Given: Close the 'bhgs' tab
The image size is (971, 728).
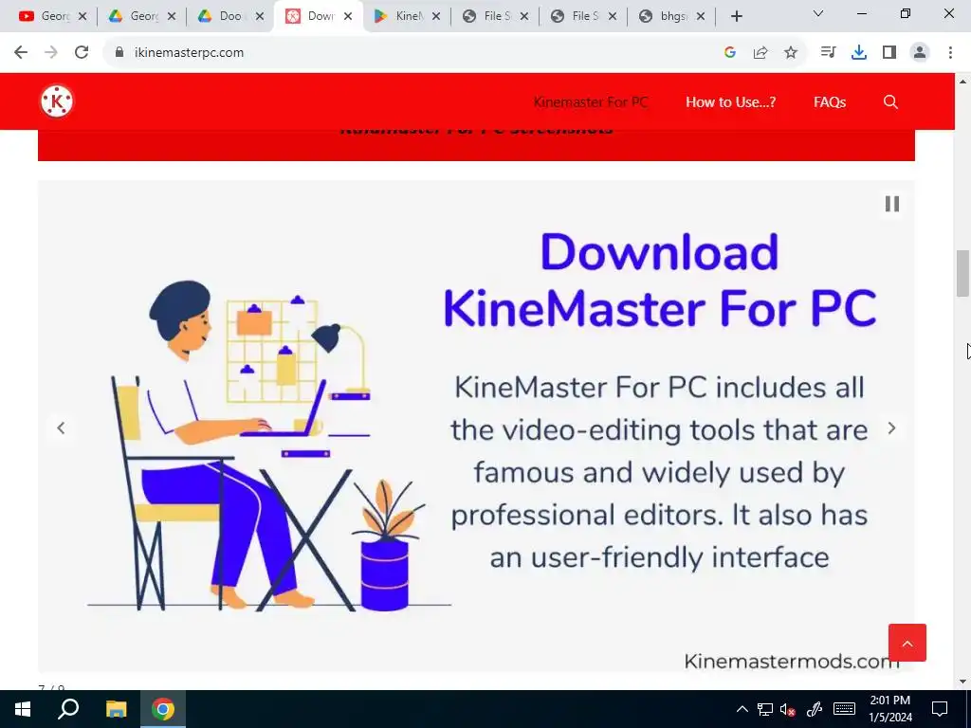Looking at the screenshot, I should (701, 16).
